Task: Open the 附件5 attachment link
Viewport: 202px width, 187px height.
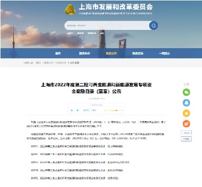Action: pos(75,178)
